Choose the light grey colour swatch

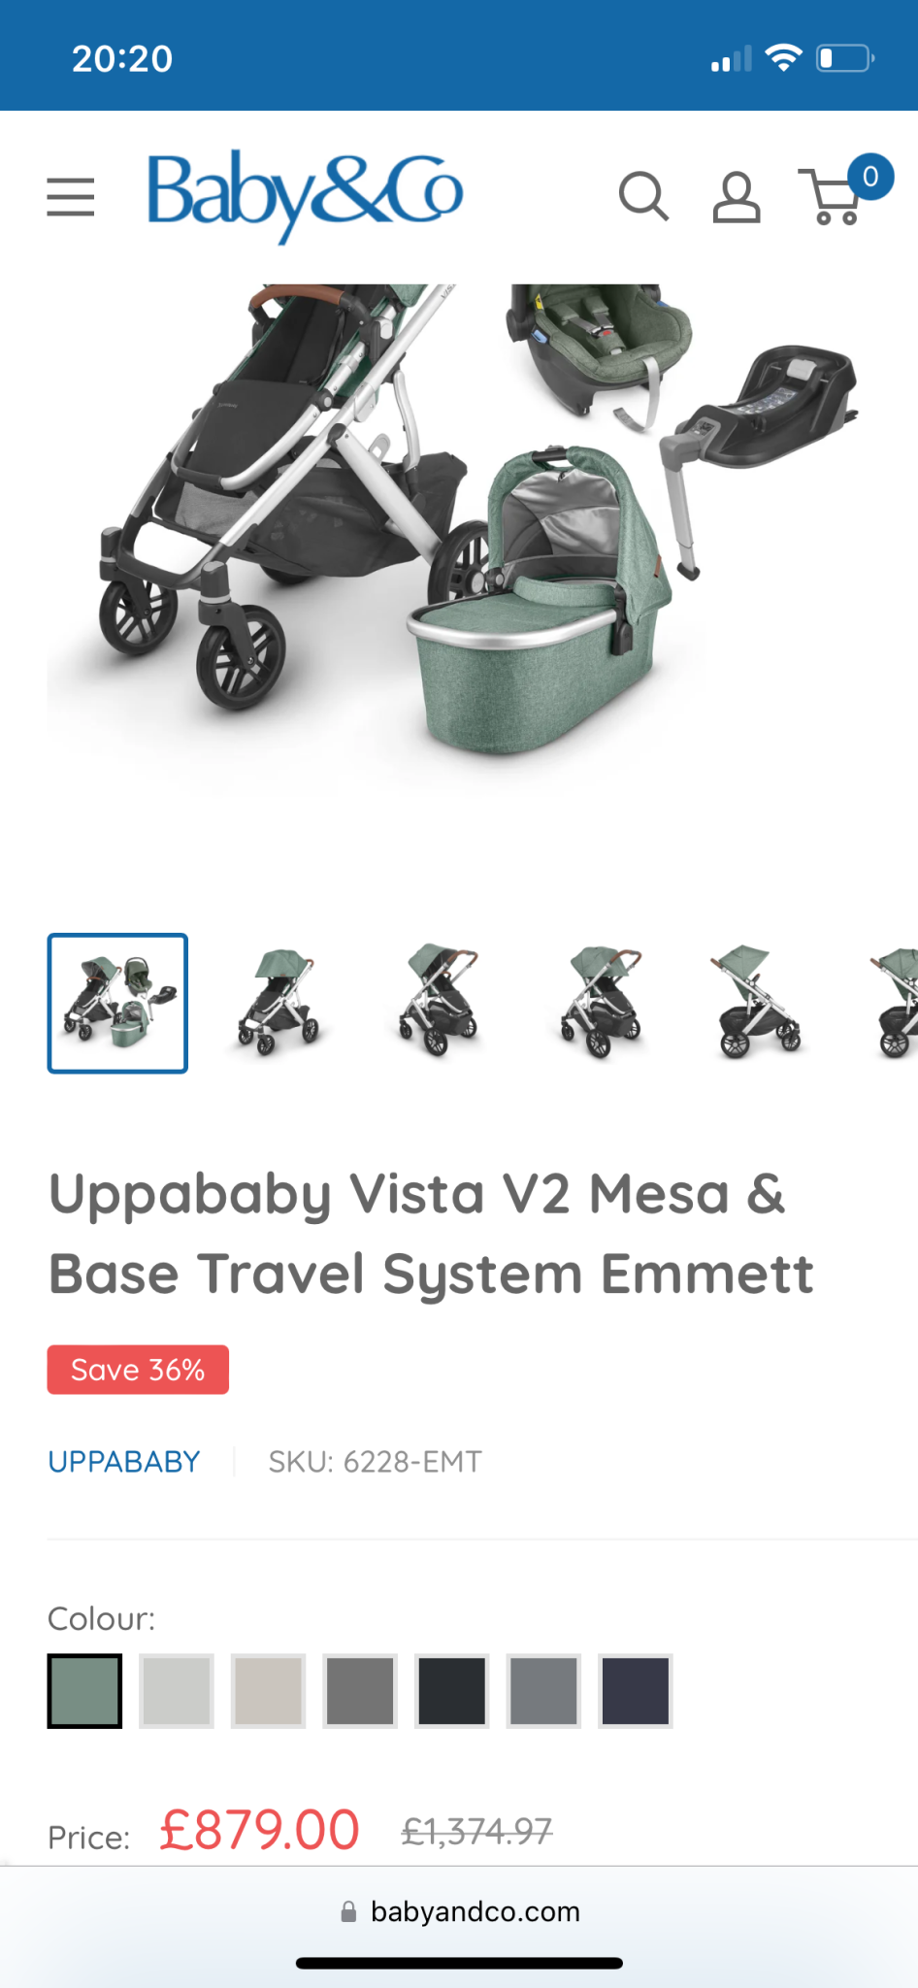pos(177,1691)
